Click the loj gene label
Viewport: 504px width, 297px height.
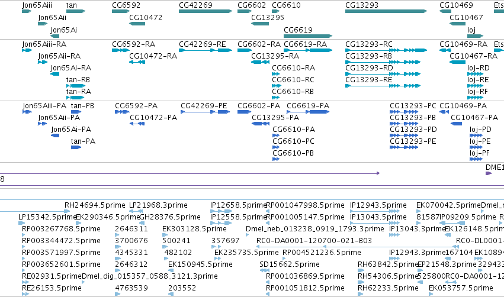tap(471, 30)
